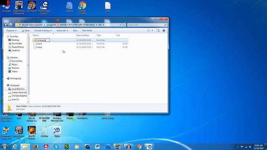Select savegames breadcrumb in address bar
The width and height of the screenshot is (267, 150).
(51, 25)
